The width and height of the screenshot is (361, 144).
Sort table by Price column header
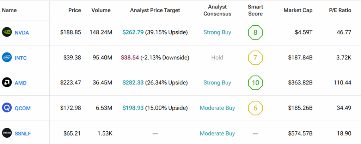(74, 10)
